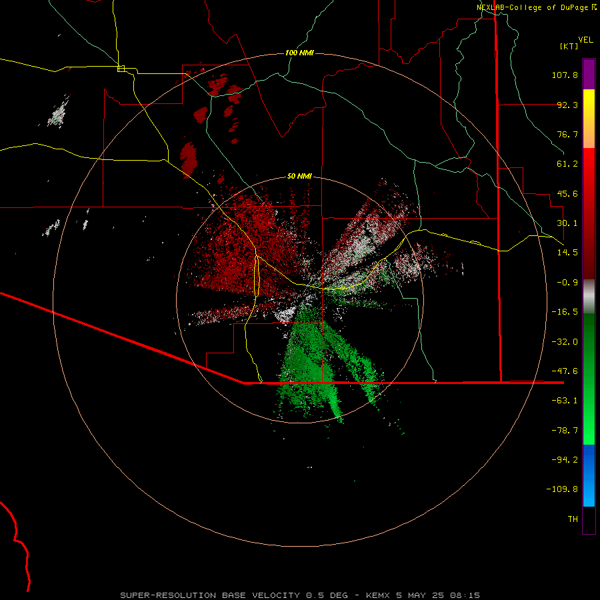The image size is (600, 600).
Task: Pick the gray near-zero segment of the color bar
Action: (589, 296)
